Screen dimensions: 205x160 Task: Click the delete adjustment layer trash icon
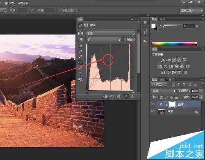tap(132, 97)
